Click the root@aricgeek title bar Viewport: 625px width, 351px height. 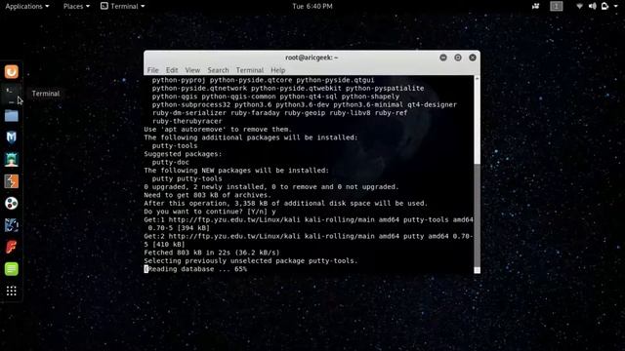click(312, 58)
